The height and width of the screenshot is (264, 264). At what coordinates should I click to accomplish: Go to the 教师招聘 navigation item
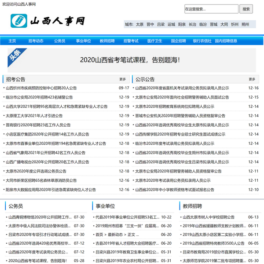pos(107,41)
